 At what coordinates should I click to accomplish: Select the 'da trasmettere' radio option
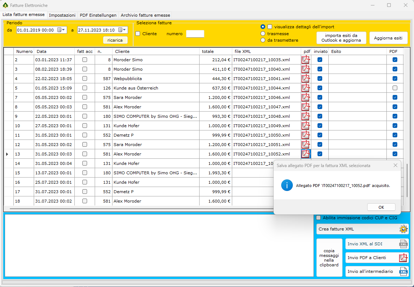click(263, 40)
